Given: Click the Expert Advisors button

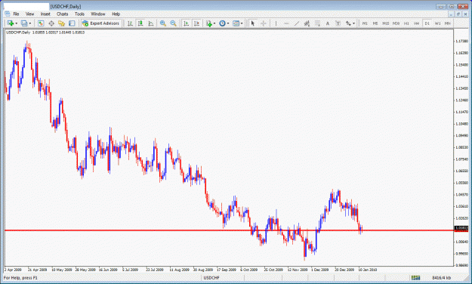Looking at the screenshot, I should (101, 23).
